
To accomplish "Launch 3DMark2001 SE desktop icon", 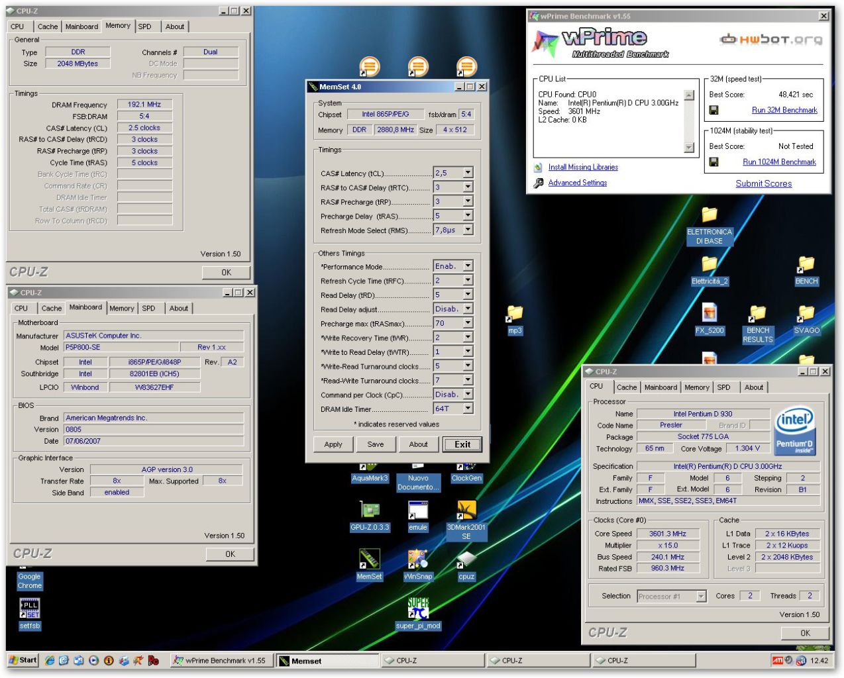I will pyautogui.click(x=466, y=520).
